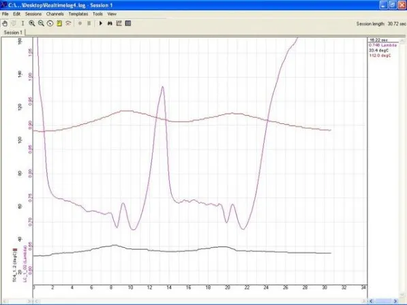Open the chart view icon
407x305 pixels.
(x=119, y=24)
